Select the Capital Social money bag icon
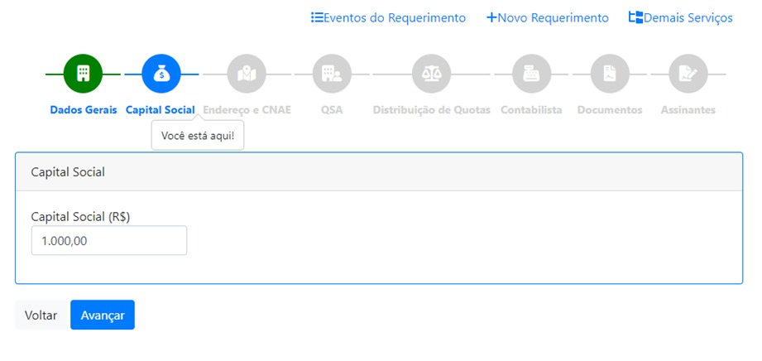 [x=161, y=74]
